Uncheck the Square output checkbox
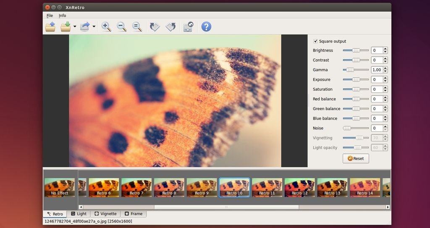This screenshot has width=430, height=228. pos(316,41)
